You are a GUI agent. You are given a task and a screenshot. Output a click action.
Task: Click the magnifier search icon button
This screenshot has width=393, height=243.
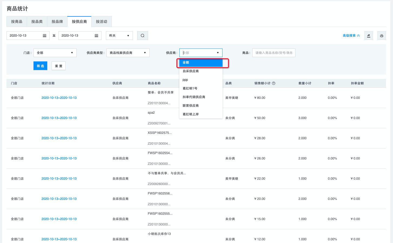point(142,36)
